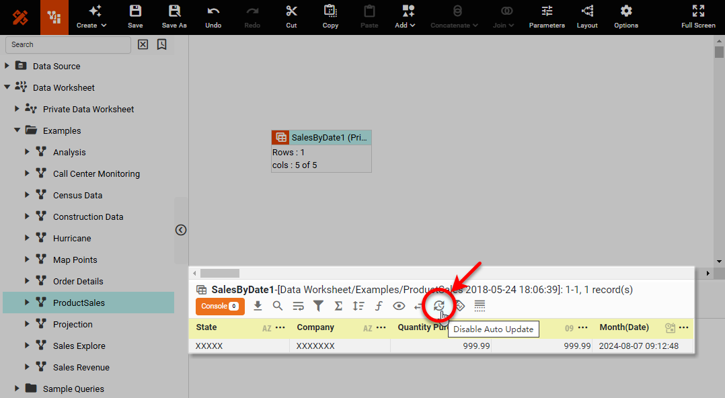Click the Layout icon in the toolbar
Screen dimensions: 725x398
586,16
